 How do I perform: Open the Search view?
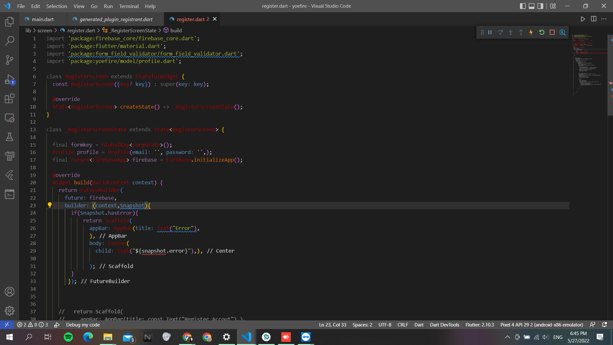[10, 41]
